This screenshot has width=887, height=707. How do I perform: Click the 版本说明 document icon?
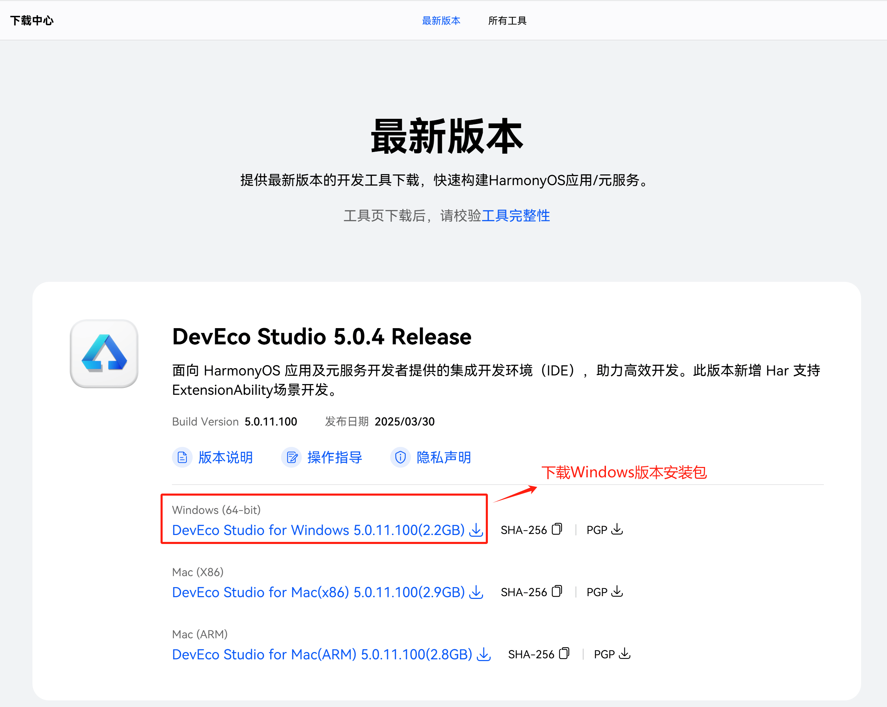click(182, 457)
